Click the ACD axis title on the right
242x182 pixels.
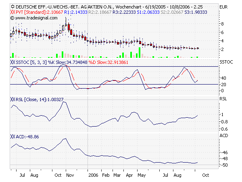click(223, 136)
